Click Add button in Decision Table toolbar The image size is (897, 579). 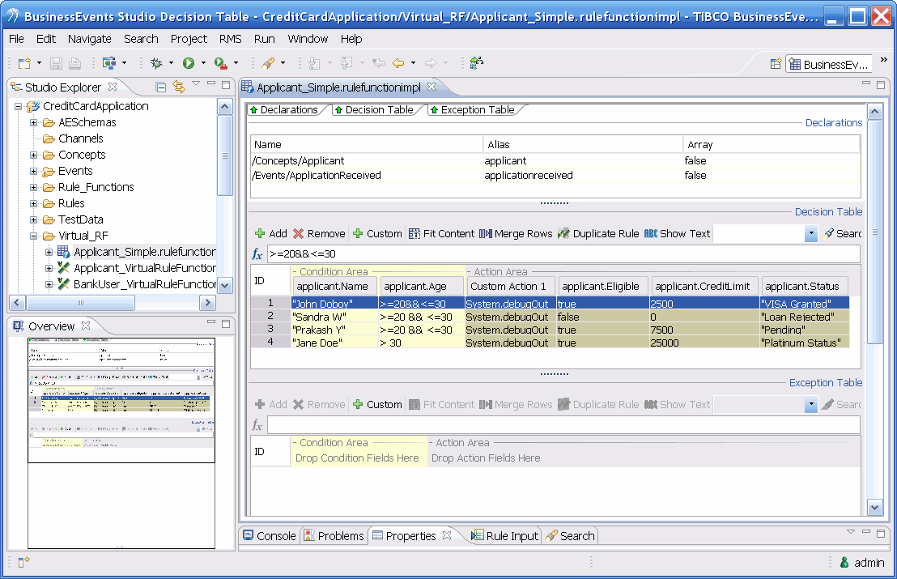270,233
